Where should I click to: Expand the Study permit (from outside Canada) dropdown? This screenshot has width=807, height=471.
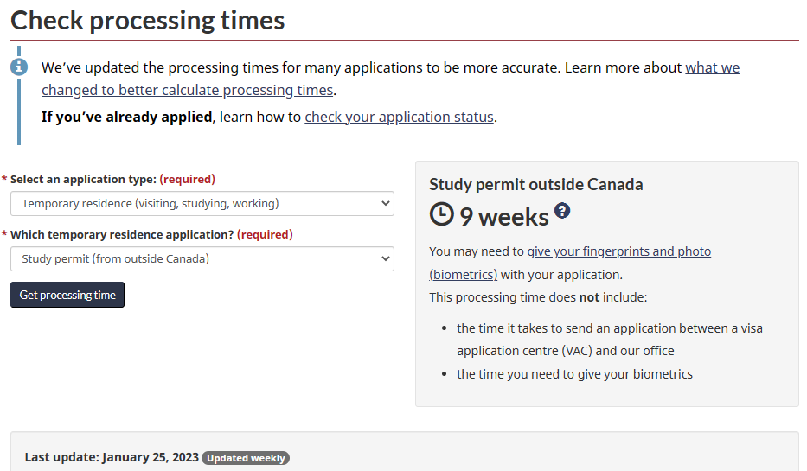point(202,258)
